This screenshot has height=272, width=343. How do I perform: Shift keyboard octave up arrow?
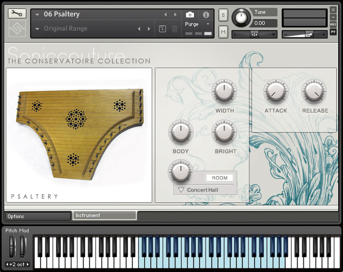click(x=27, y=265)
